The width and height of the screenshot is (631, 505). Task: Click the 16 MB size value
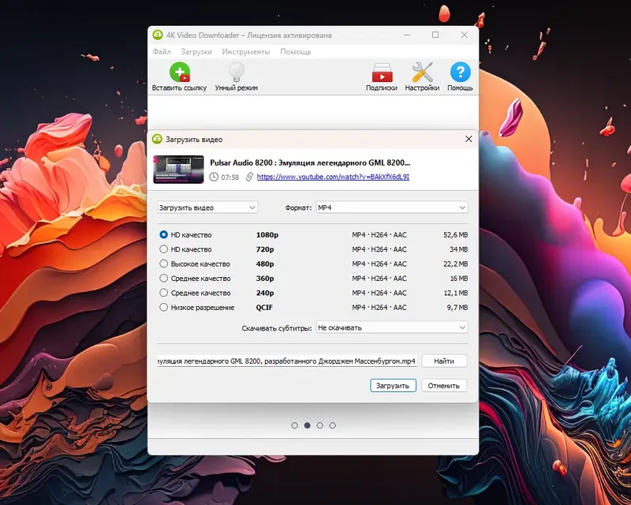coord(459,278)
